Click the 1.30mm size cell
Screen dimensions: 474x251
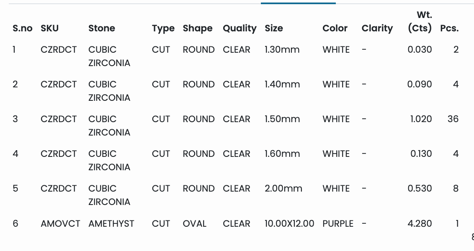282,49
